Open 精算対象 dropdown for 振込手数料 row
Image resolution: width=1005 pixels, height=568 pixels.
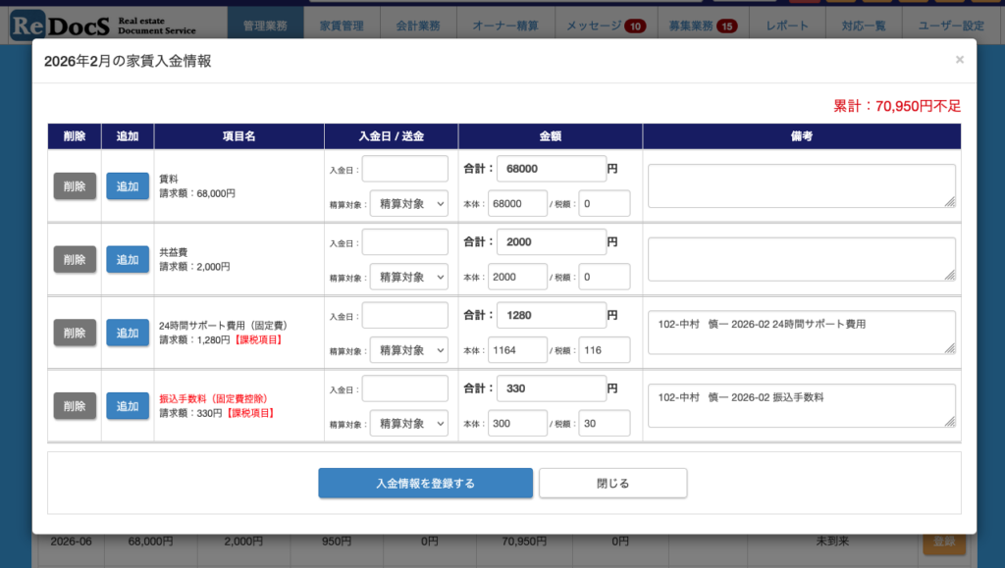pos(408,424)
